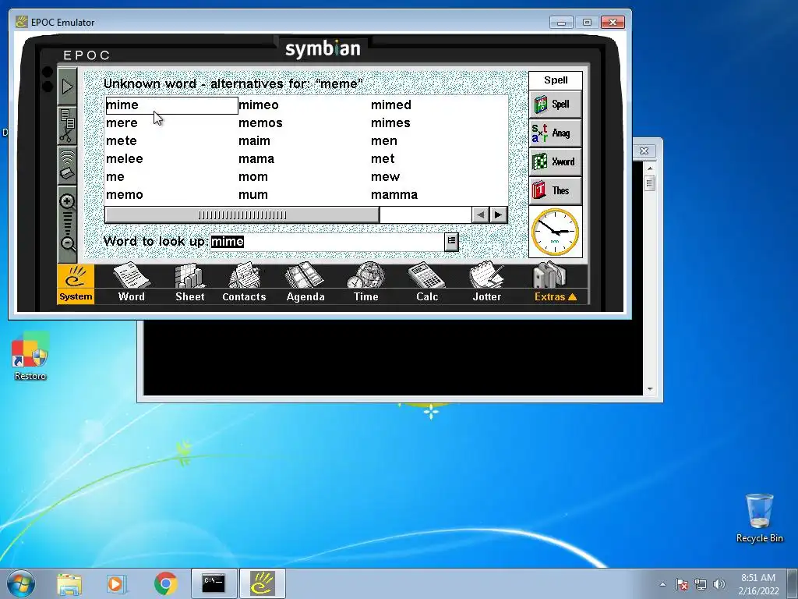798x599 pixels.
Task: Select the word "mimeo"
Action: pyautogui.click(x=259, y=105)
